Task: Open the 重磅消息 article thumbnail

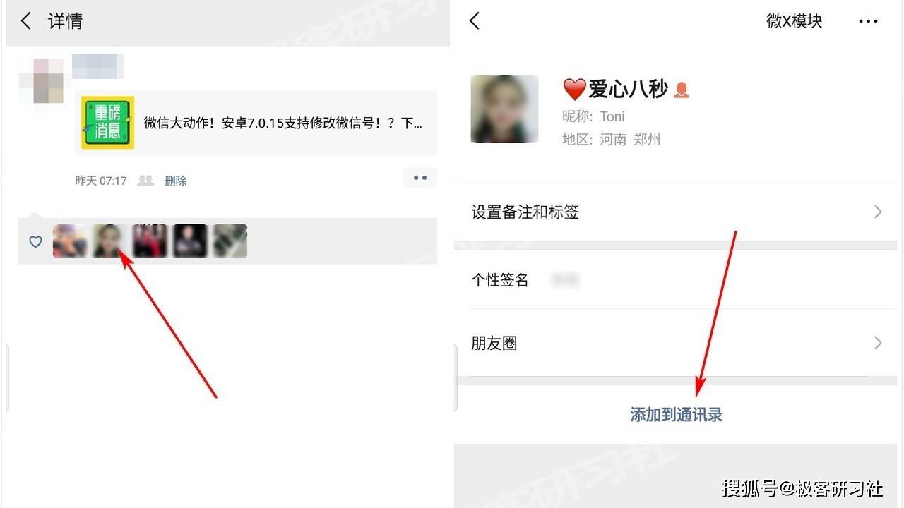Action: (107, 123)
